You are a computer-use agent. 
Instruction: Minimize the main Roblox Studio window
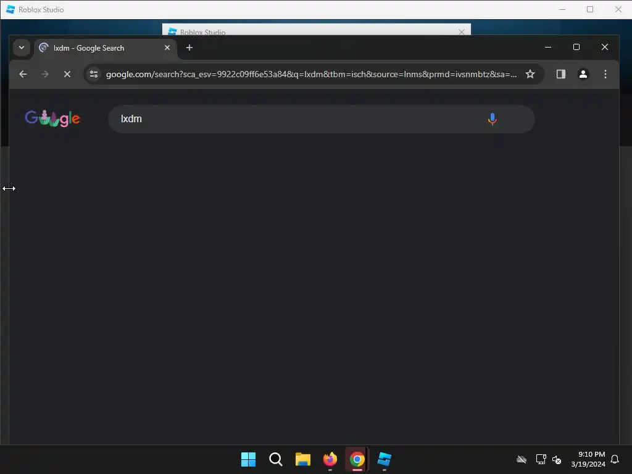(562, 9)
